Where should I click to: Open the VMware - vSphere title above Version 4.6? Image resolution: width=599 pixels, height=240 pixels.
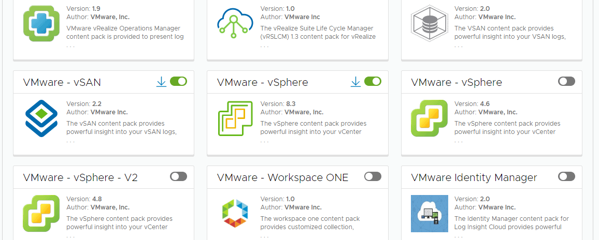457,82
